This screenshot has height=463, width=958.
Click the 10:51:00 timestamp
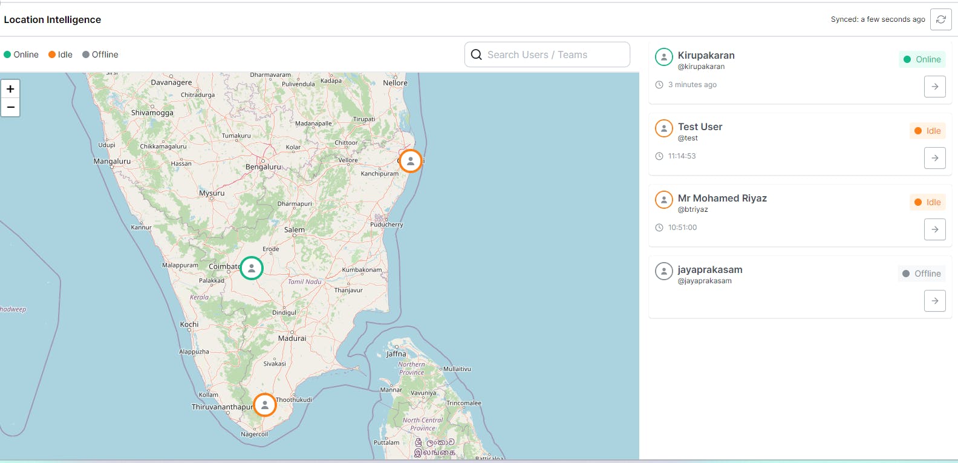[682, 228]
